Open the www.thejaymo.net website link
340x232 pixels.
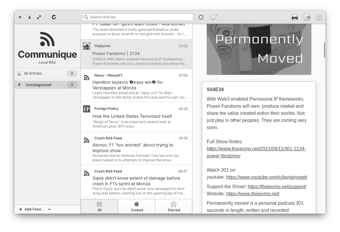[x=252, y=194]
